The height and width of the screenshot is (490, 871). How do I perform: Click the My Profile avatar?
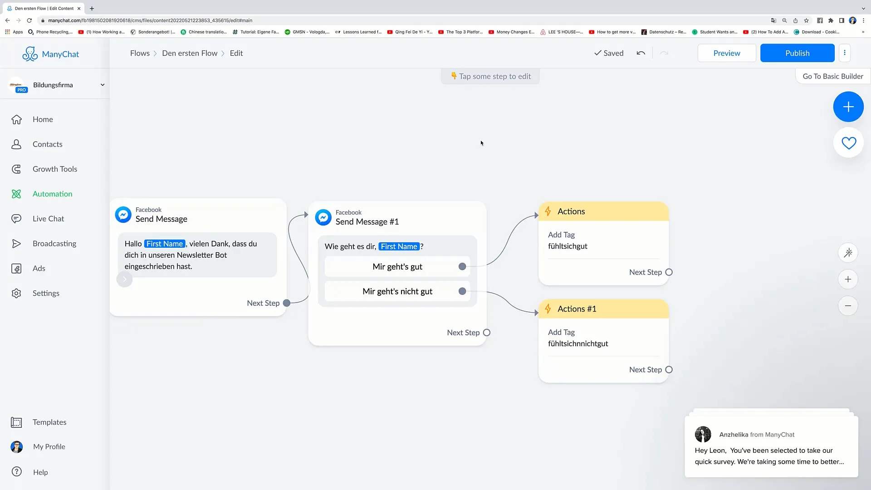(x=17, y=447)
